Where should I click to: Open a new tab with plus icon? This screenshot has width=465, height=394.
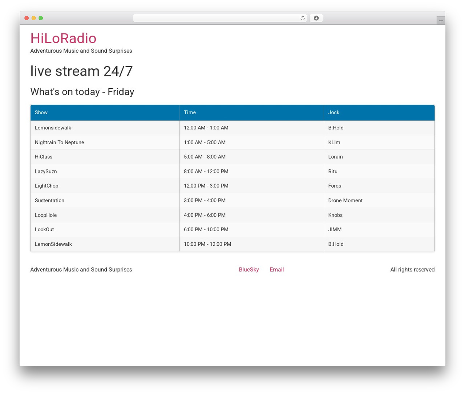pyautogui.click(x=441, y=21)
